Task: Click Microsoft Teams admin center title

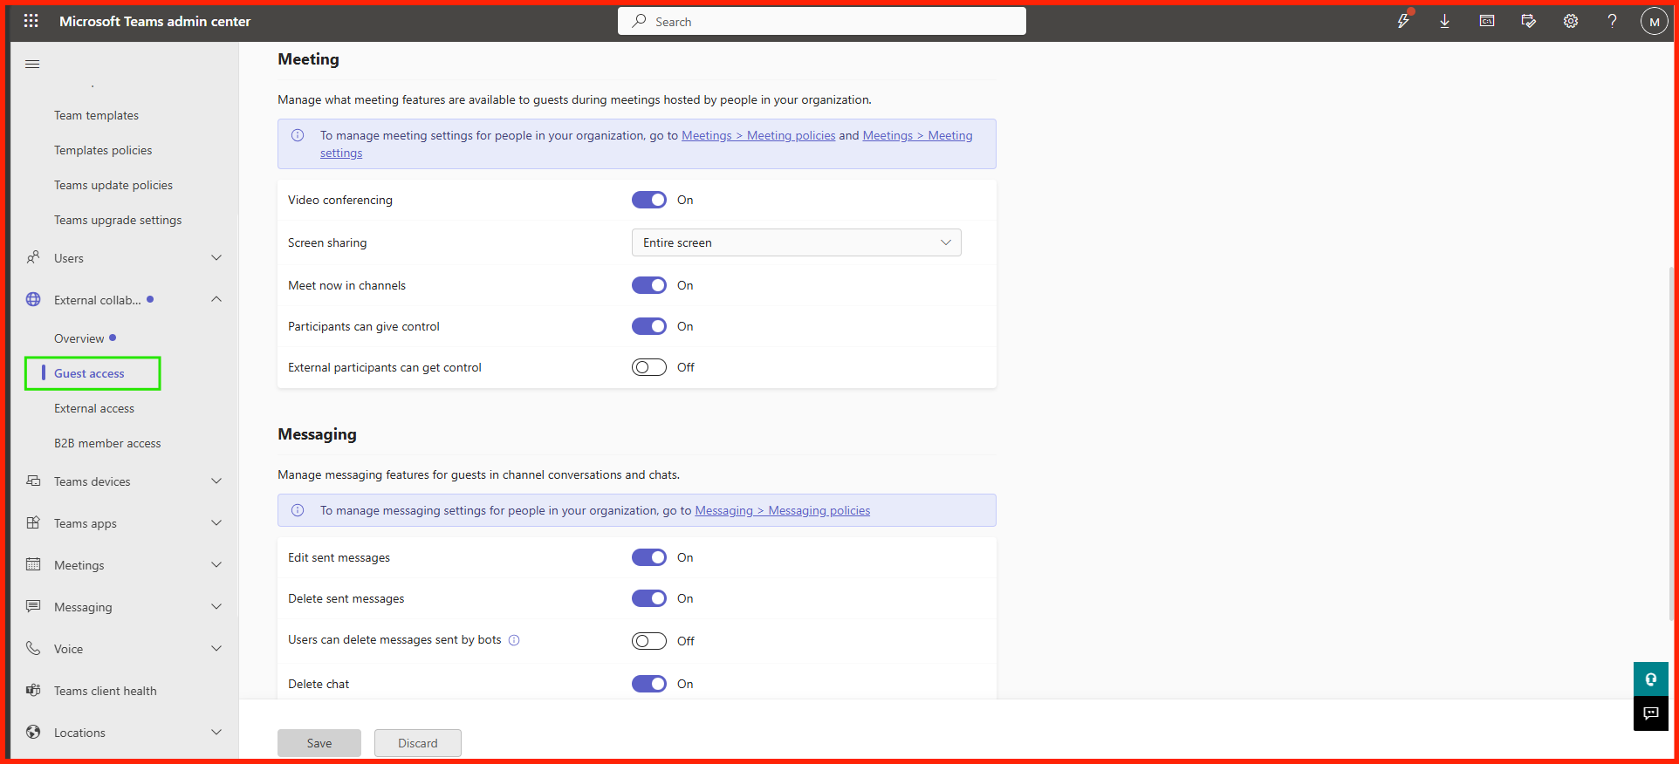Action: click(154, 21)
